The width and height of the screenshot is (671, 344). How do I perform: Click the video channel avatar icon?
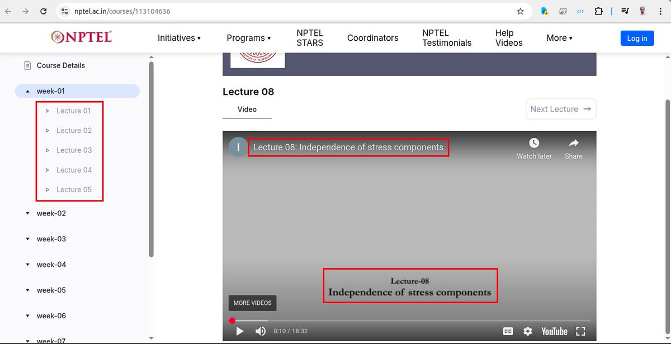tap(238, 147)
